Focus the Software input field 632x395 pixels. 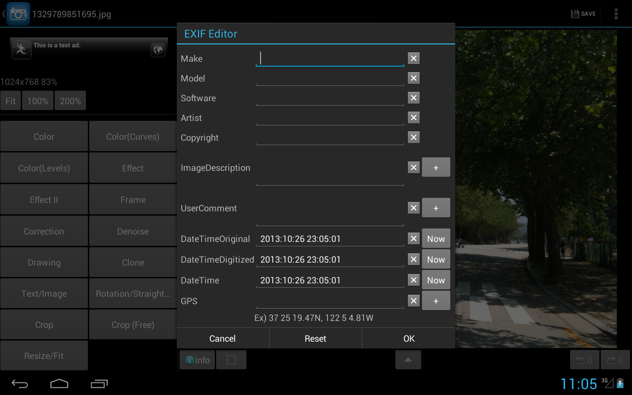330,98
